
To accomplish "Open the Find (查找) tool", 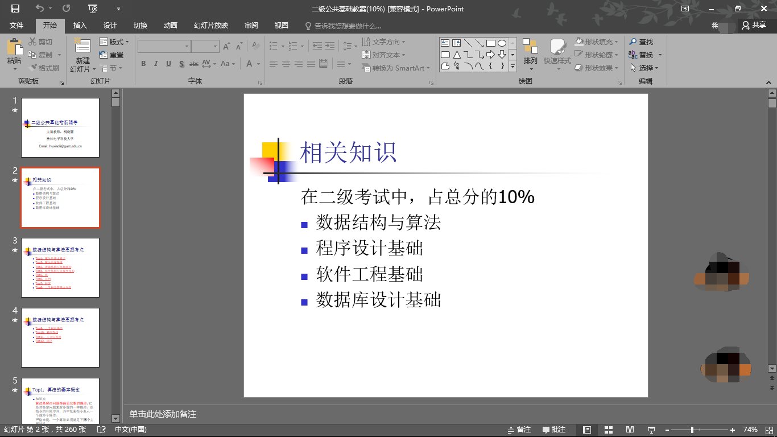I will [643, 42].
